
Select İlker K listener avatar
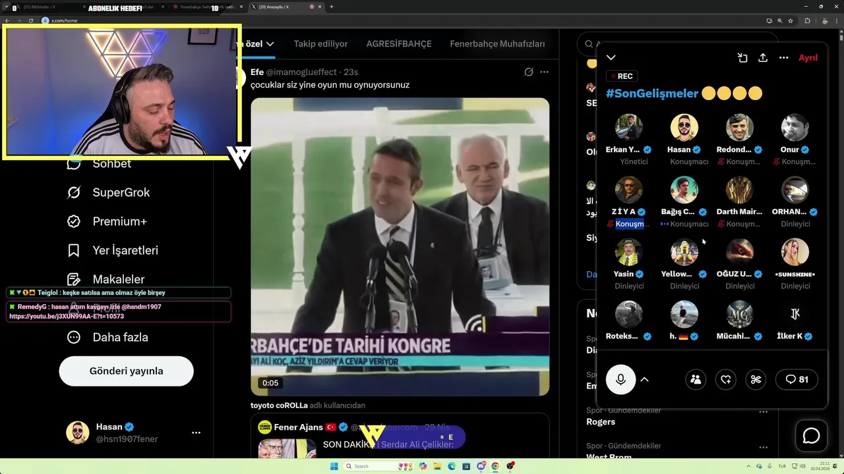point(795,315)
